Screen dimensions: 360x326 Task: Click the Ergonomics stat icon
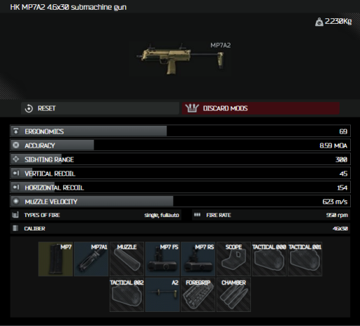click(16, 131)
